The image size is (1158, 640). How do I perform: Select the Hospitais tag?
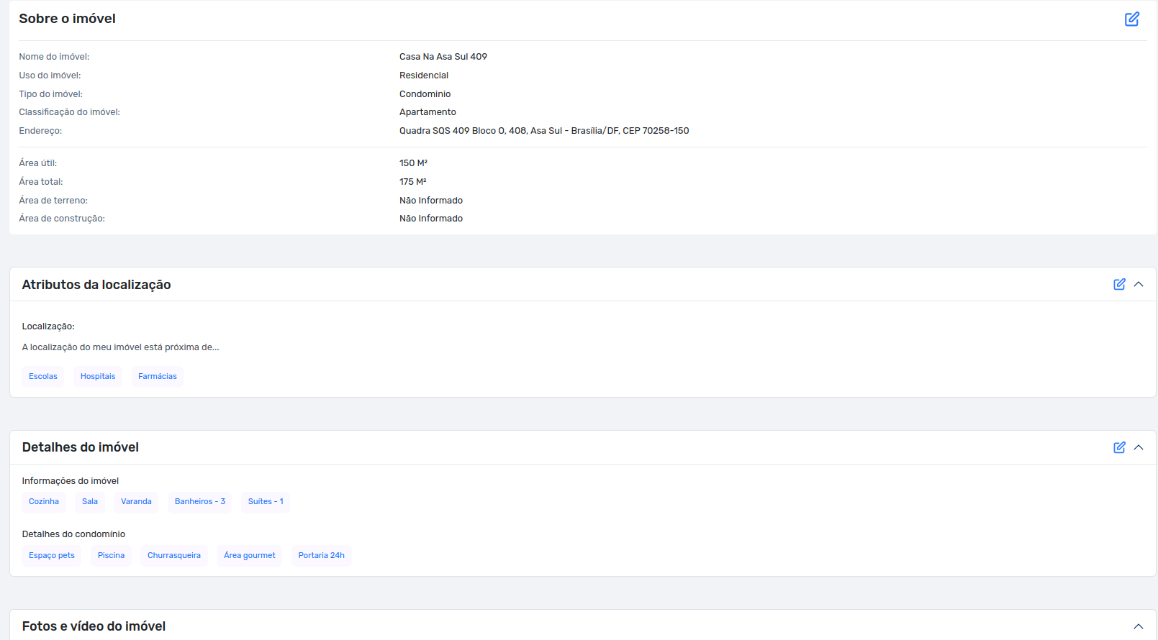pyautogui.click(x=98, y=377)
